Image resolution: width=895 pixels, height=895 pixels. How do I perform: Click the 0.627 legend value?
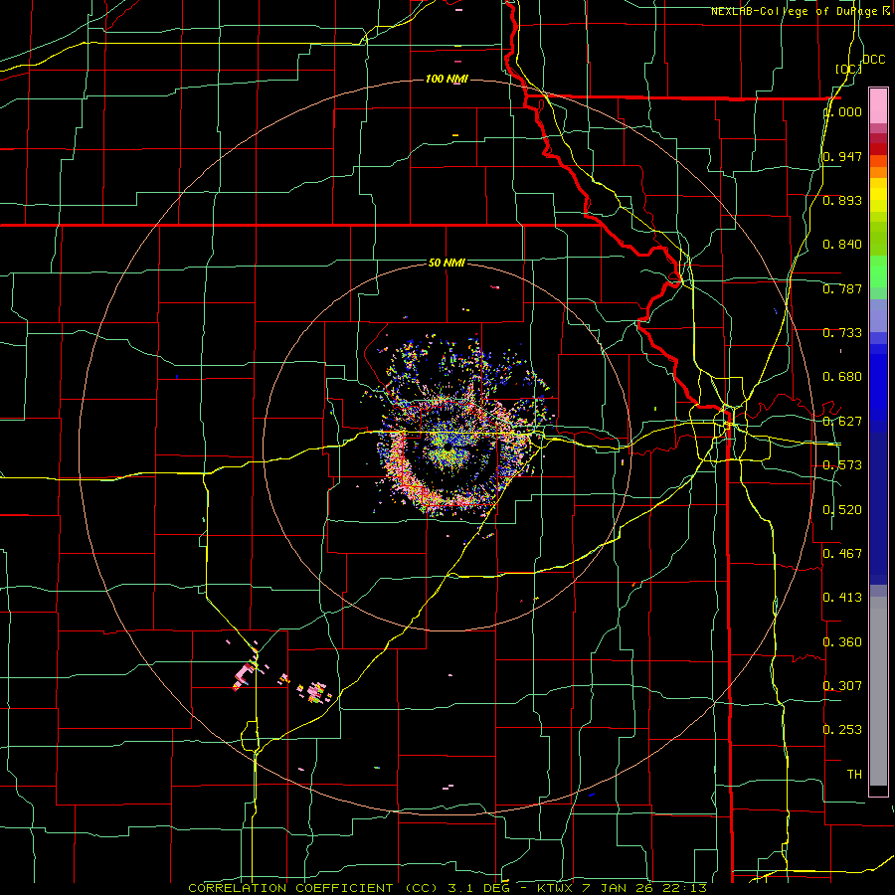coord(842,422)
